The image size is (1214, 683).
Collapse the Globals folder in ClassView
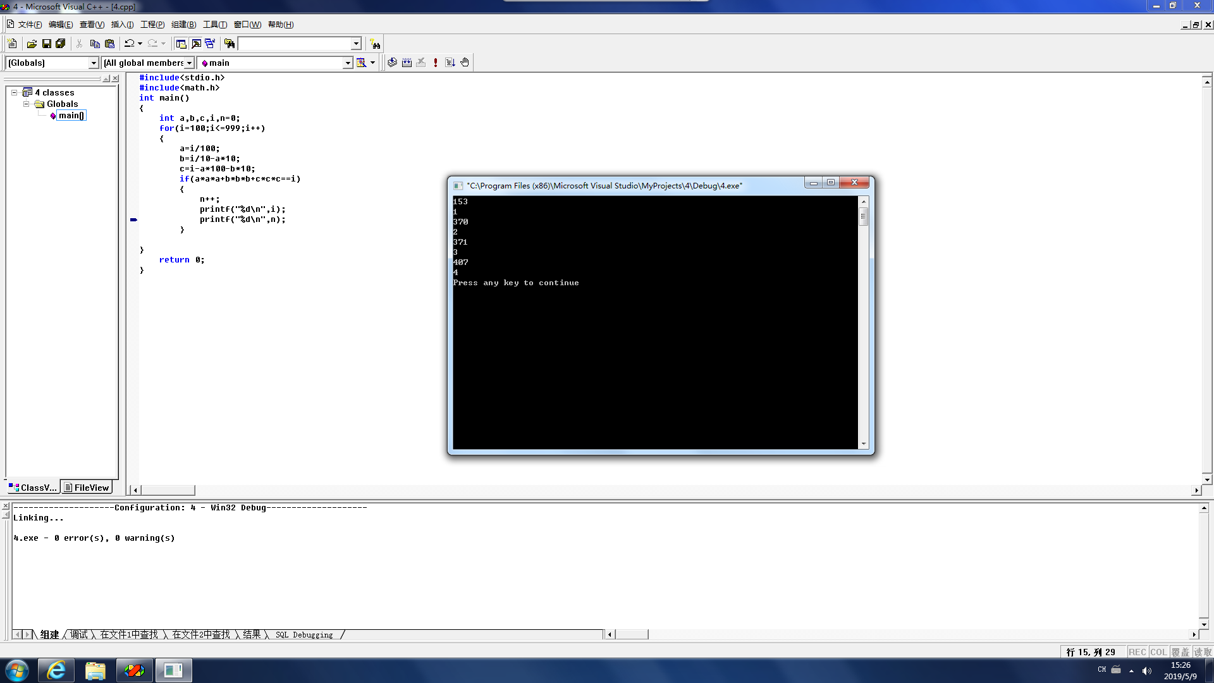coord(26,104)
